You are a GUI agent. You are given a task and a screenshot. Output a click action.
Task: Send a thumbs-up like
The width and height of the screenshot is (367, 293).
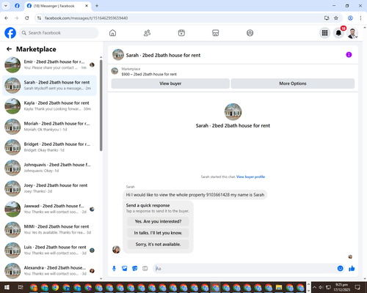coord(352,269)
